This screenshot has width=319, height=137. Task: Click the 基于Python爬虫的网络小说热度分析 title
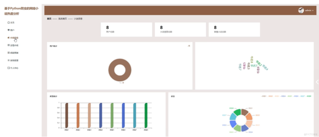(21, 11)
